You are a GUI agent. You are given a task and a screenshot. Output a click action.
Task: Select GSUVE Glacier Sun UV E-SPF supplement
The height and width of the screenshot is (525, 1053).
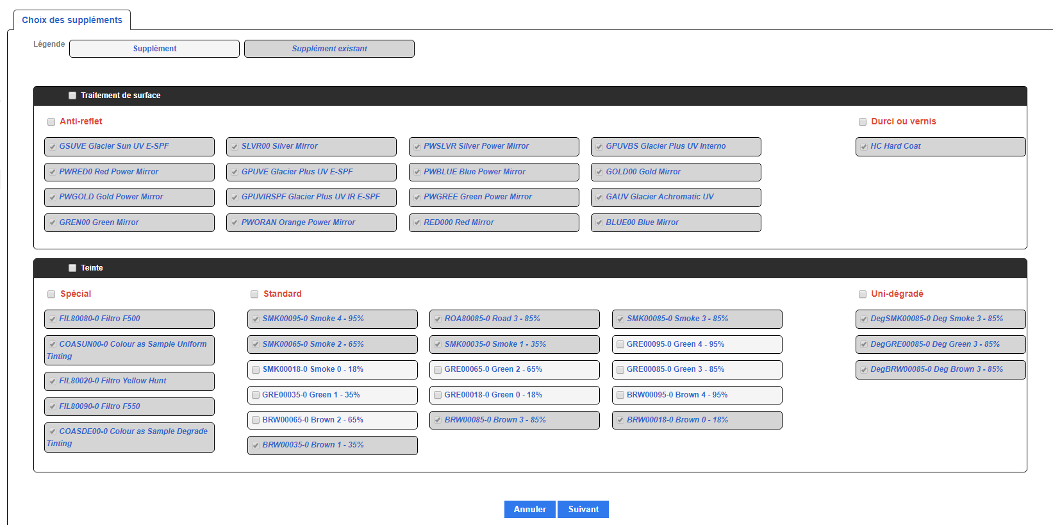tap(129, 147)
